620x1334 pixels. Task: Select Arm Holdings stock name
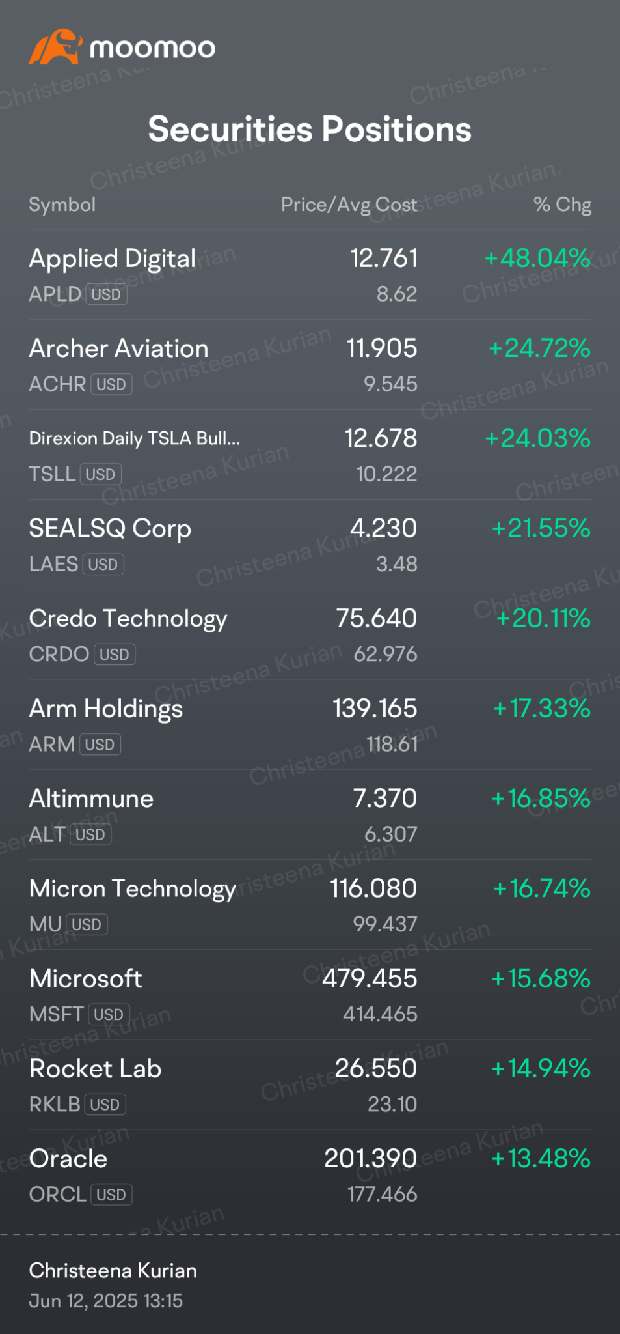pos(106,709)
